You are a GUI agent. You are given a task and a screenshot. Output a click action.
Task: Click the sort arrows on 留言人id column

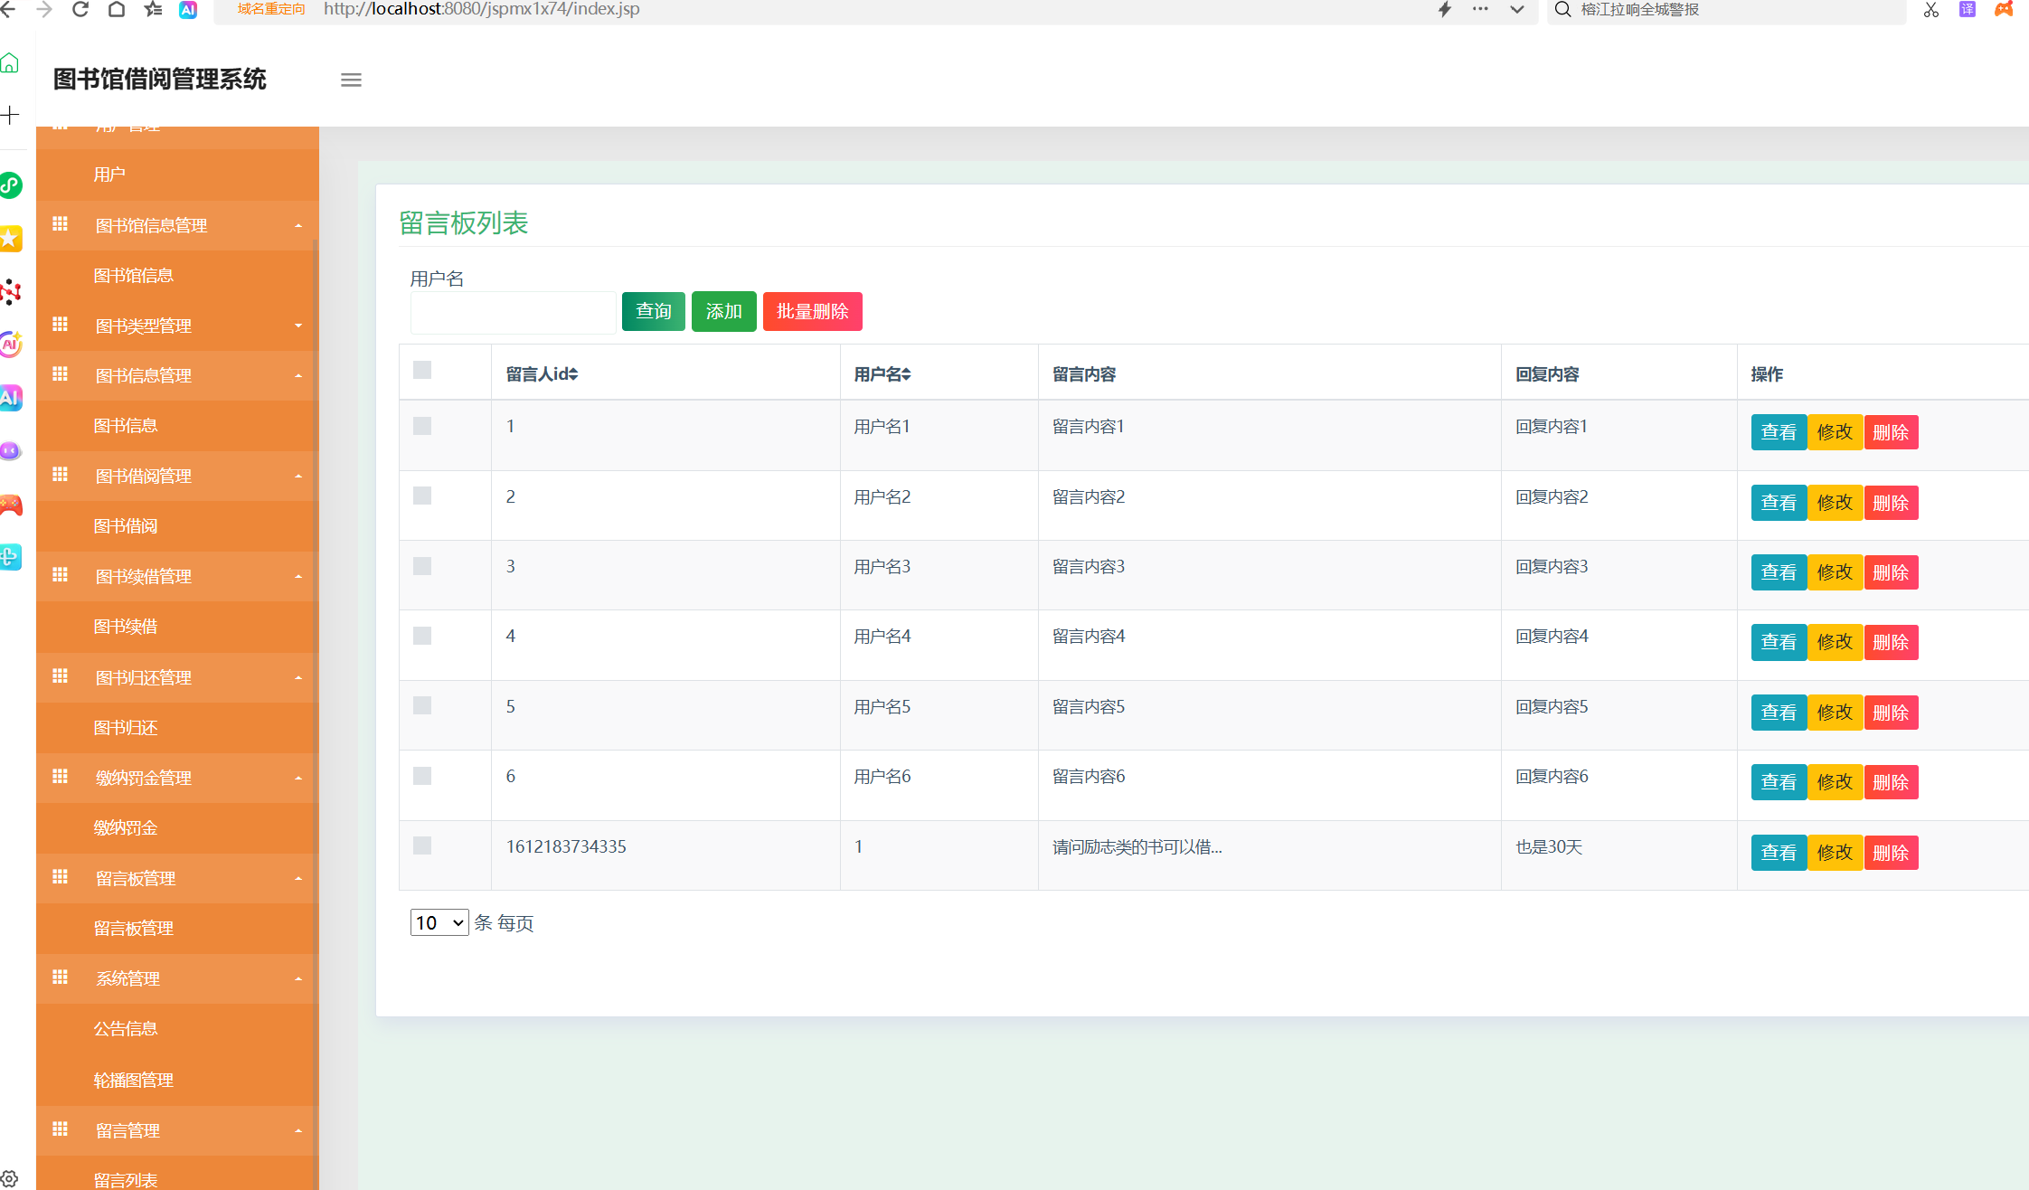pyautogui.click(x=572, y=374)
